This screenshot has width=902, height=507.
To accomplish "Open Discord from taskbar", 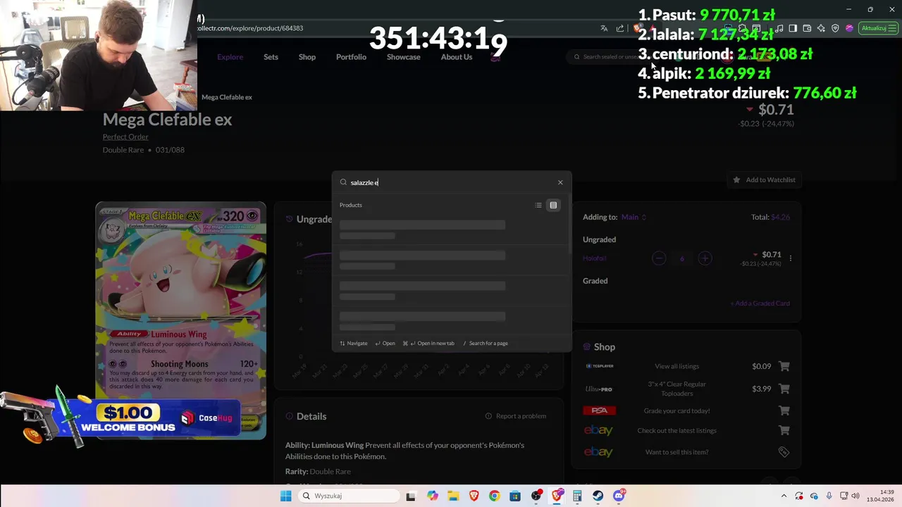I will (x=619, y=496).
